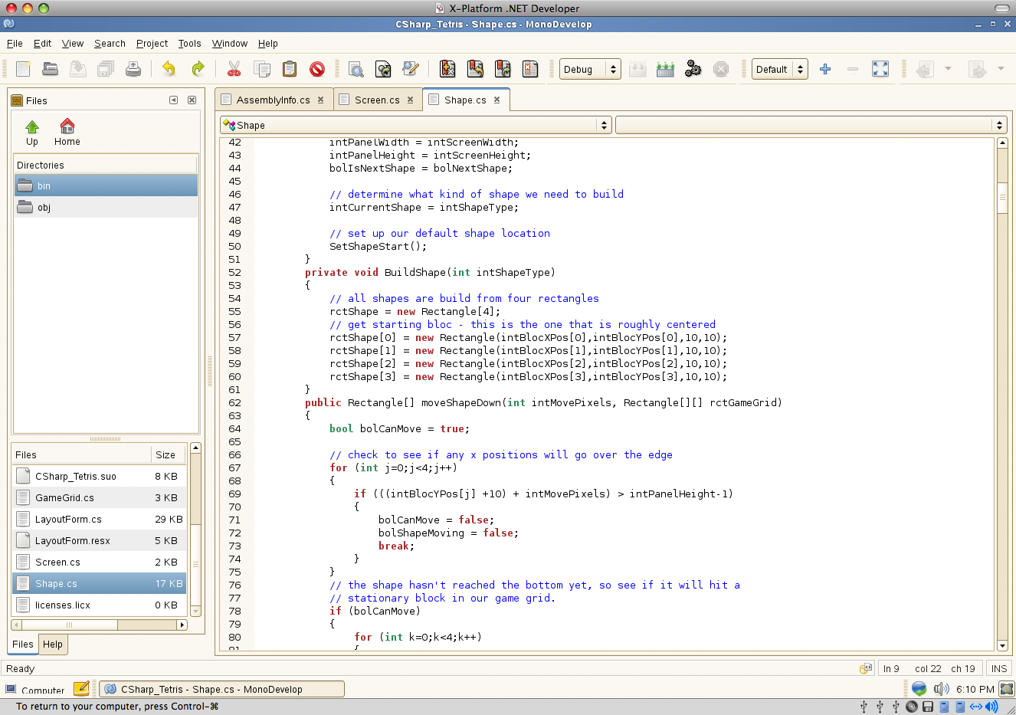The image size is (1016, 715).
Task: Build the solution with the green-arrow icon
Action: 665,69
